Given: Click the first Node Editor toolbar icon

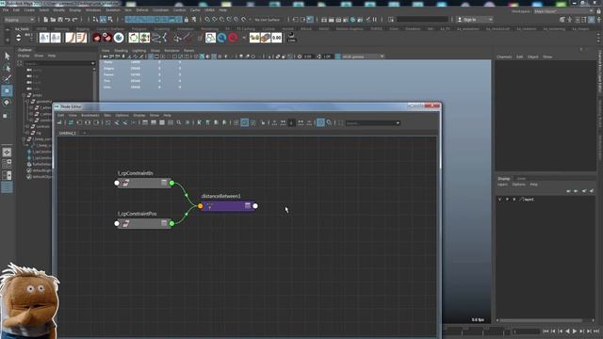Looking at the screenshot, I should [x=59, y=122].
